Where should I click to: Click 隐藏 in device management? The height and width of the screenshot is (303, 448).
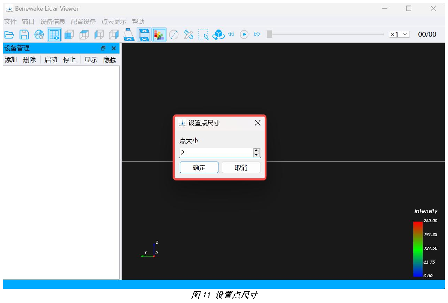click(109, 60)
